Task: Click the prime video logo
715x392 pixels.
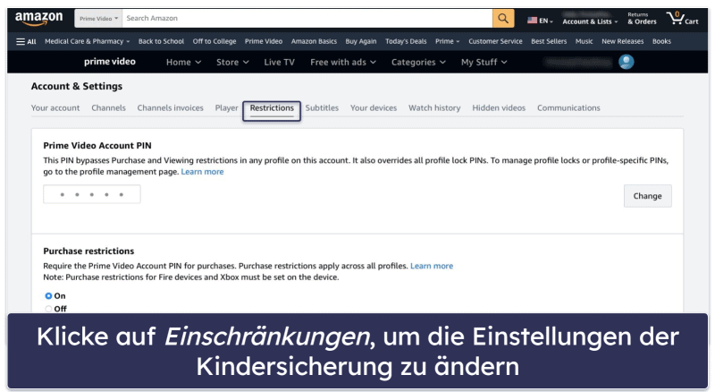Action: (x=109, y=62)
